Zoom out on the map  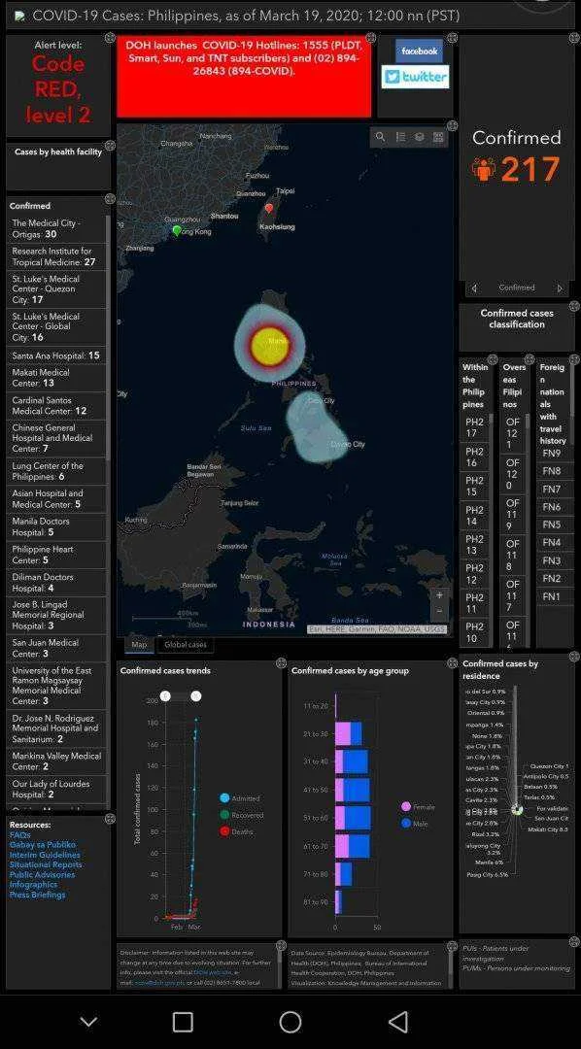[439, 610]
